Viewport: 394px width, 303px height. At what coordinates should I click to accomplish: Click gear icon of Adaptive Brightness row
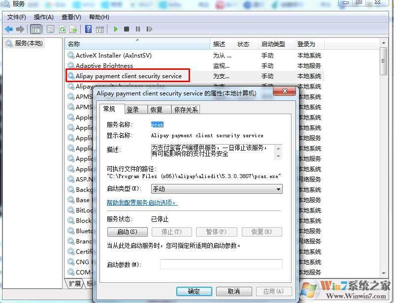tap(71, 65)
